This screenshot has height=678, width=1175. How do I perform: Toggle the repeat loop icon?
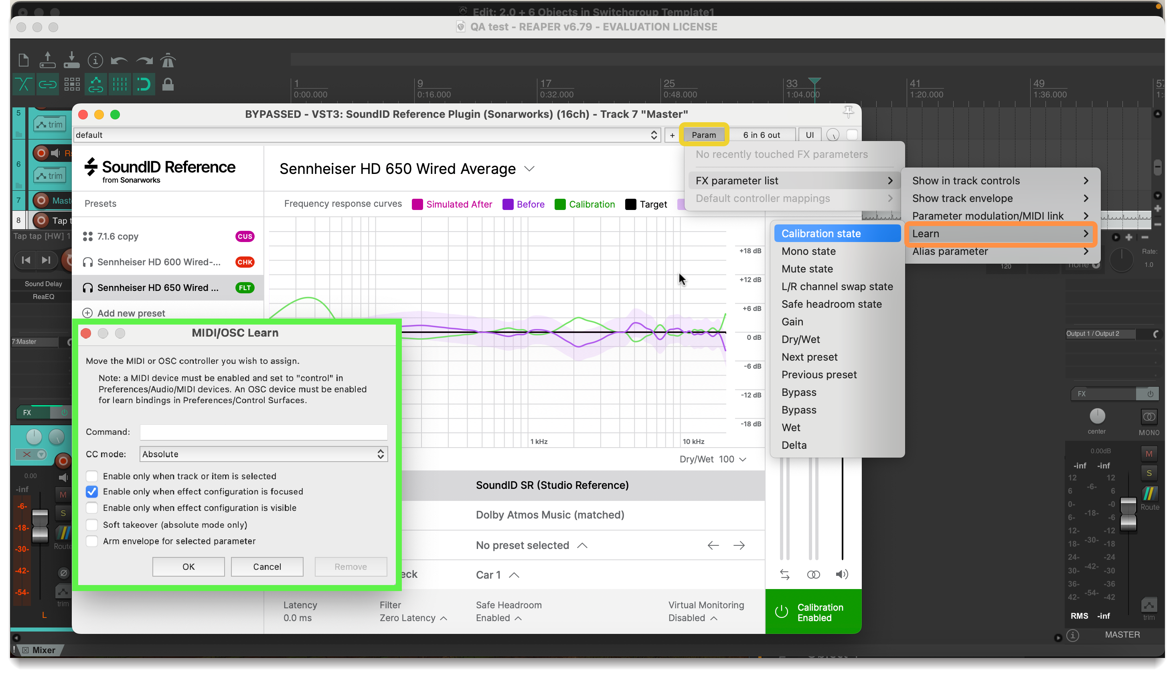(x=144, y=85)
